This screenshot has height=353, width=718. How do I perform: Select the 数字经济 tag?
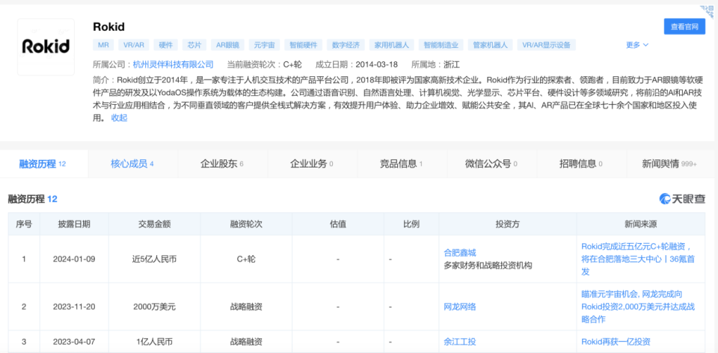[x=346, y=45]
